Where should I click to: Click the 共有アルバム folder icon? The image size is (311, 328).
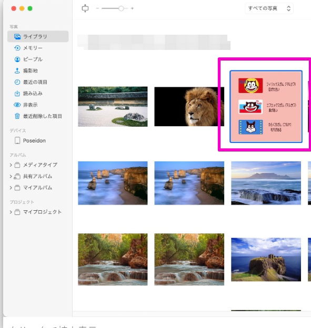(x=17, y=176)
